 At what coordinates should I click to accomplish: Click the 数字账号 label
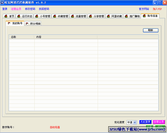(8, 127)
